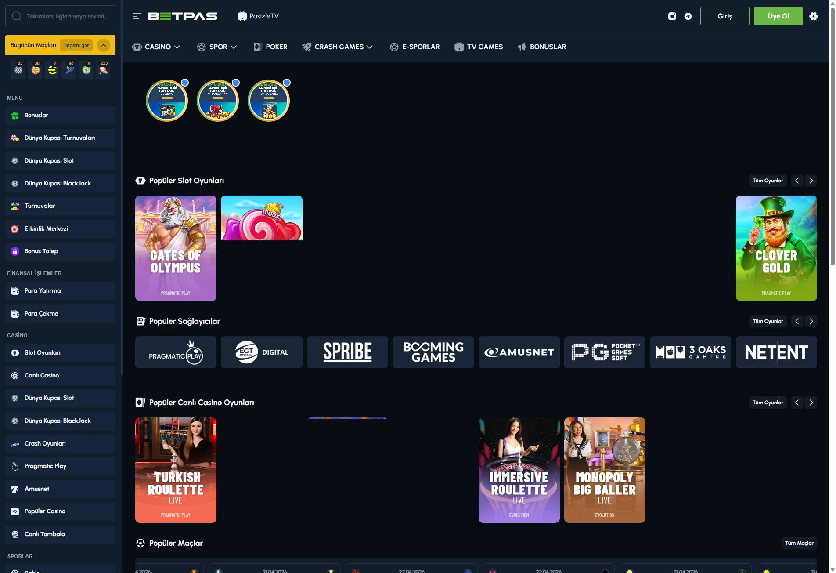Open tennis matches icon with 116 count

tap(69, 69)
